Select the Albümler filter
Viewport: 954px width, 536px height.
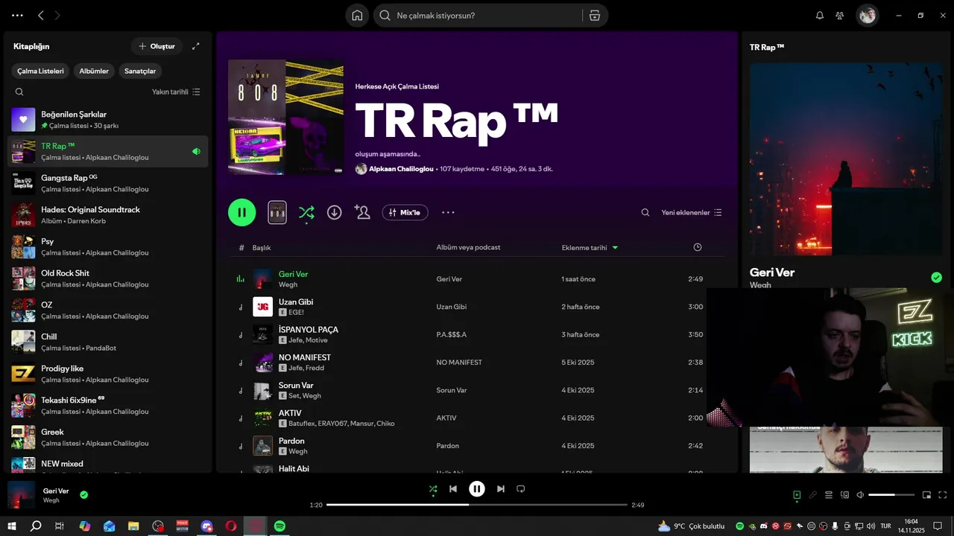point(94,71)
